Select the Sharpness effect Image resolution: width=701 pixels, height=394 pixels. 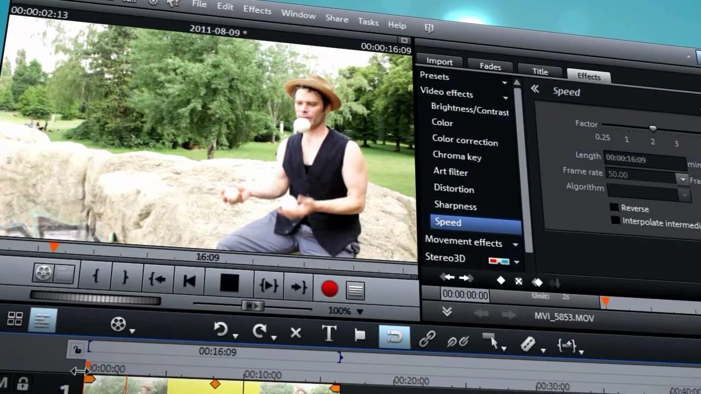[456, 206]
